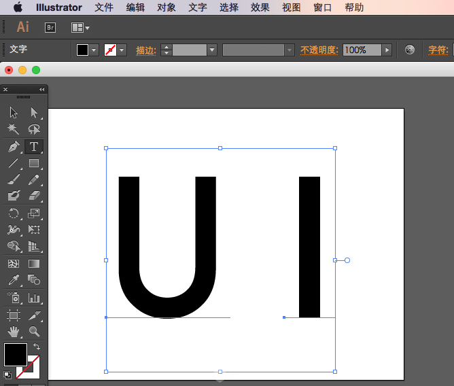
Task: Select the Blob Brush tool
Action: (x=14, y=196)
